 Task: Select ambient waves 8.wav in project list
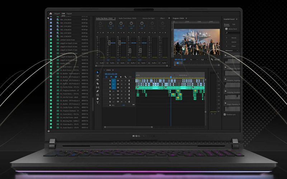(67, 40)
